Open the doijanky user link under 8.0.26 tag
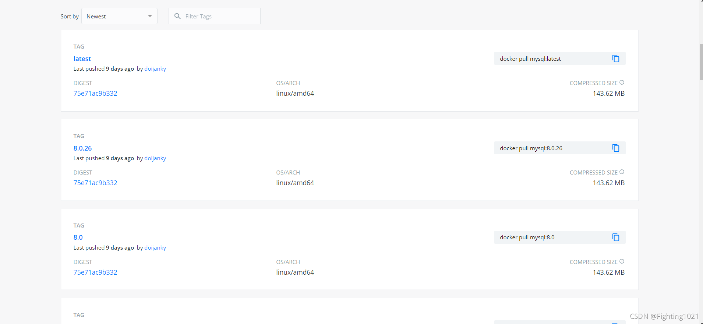Image resolution: width=703 pixels, height=324 pixels. (155, 158)
